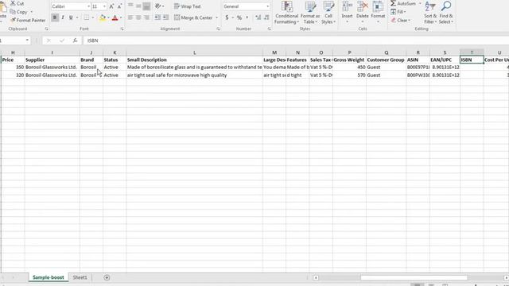Open the Find & Select menu
The height and width of the screenshot is (286, 509).
click(x=445, y=13)
